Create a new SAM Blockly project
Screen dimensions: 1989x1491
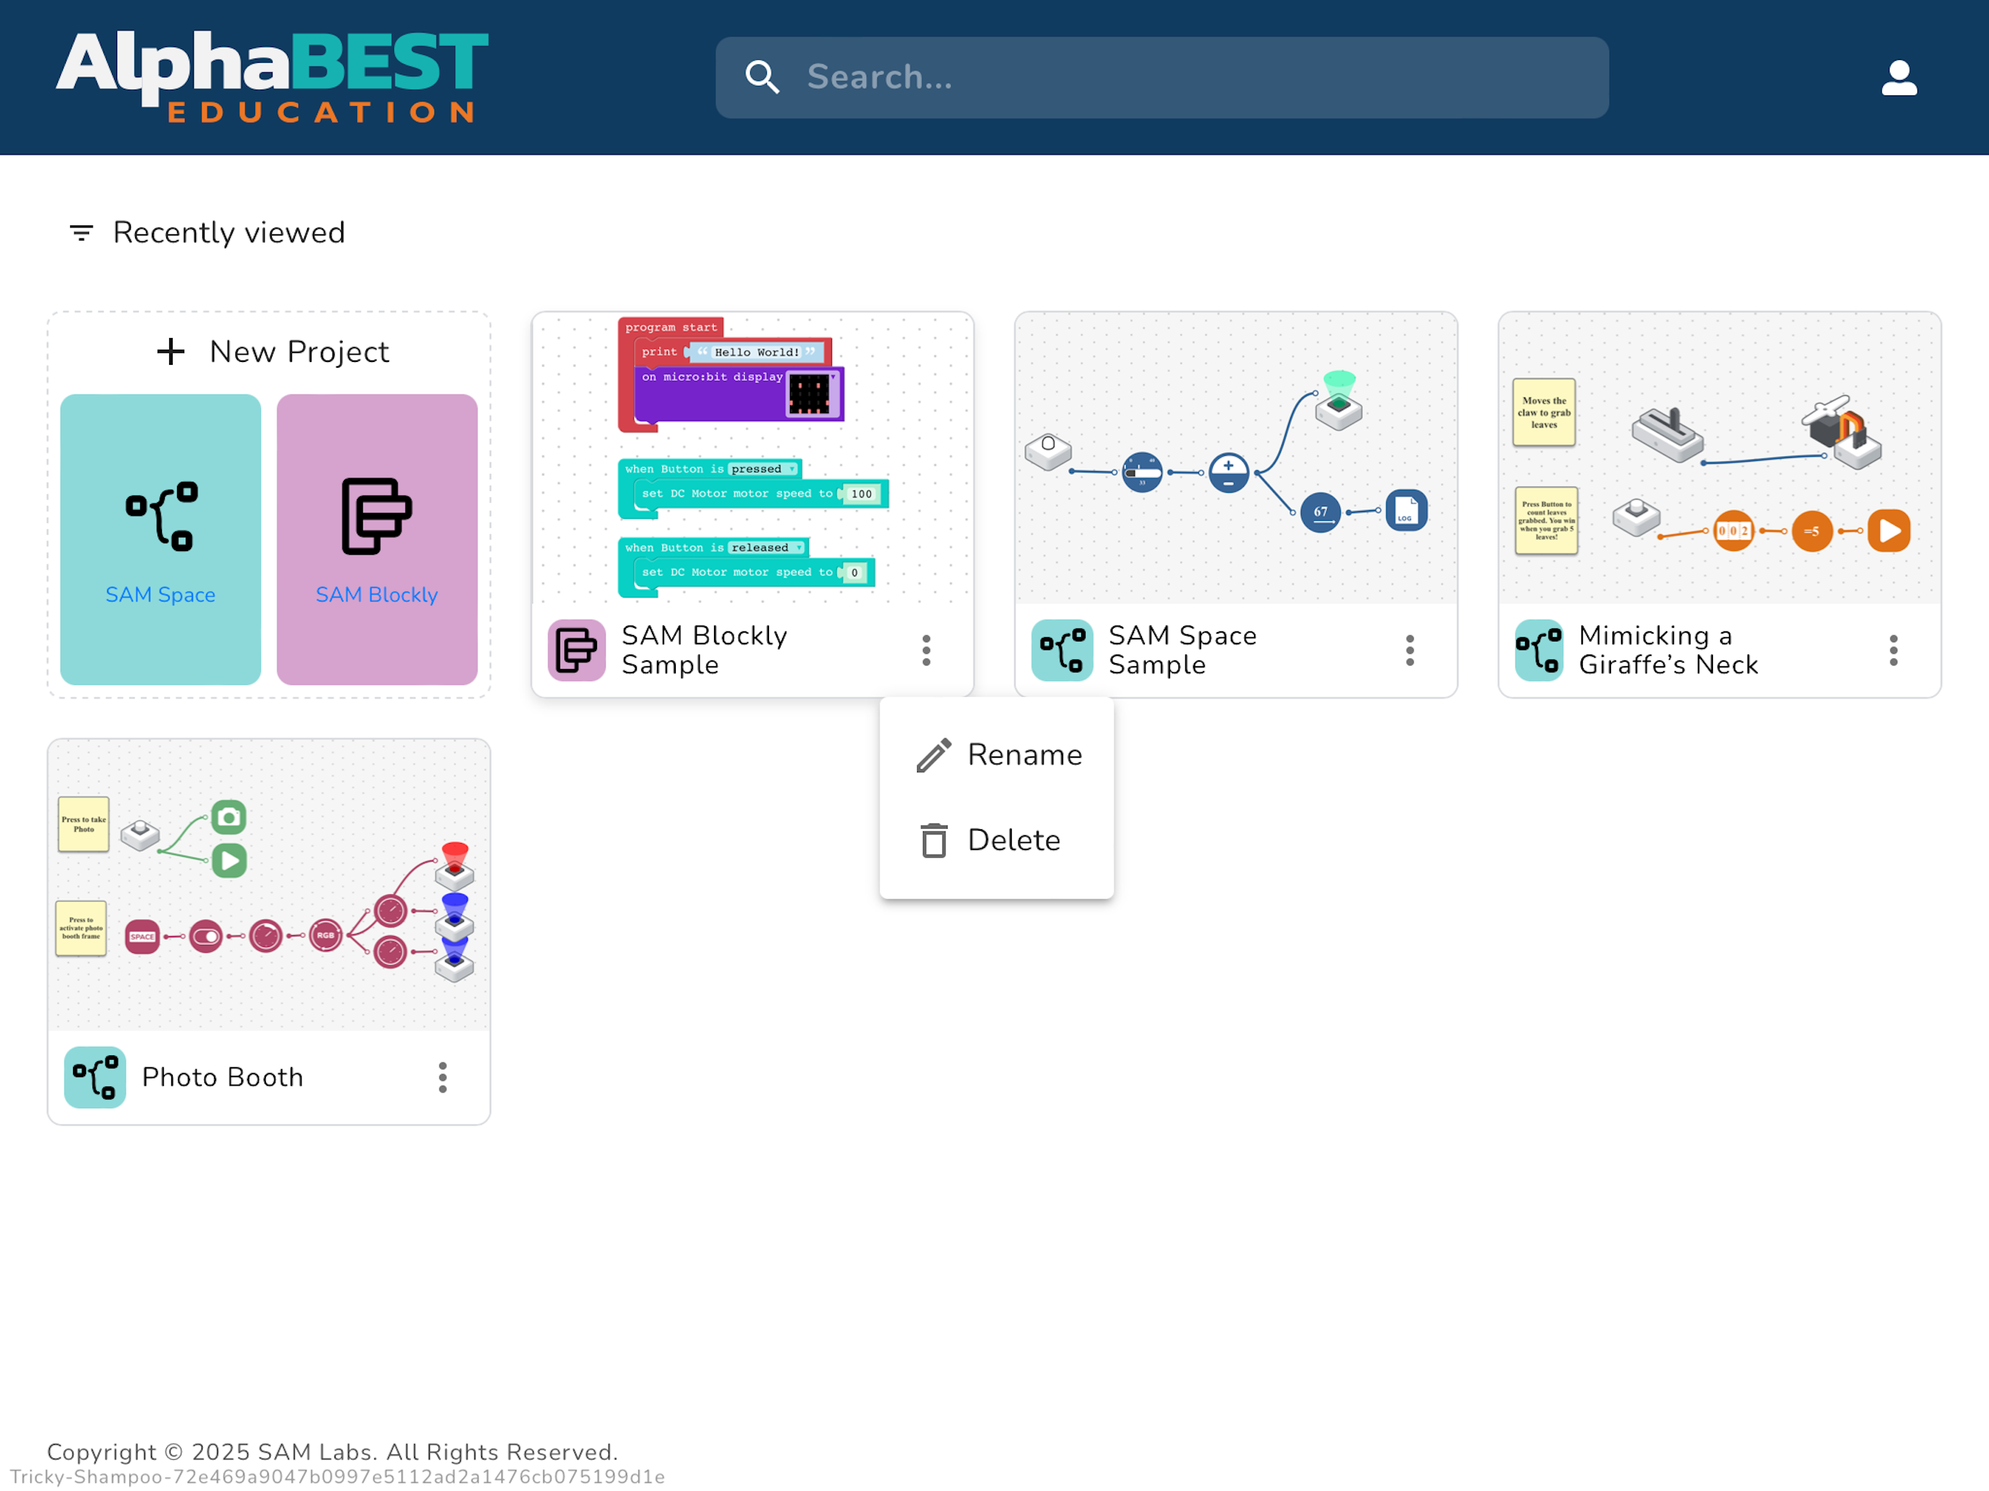(377, 539)
